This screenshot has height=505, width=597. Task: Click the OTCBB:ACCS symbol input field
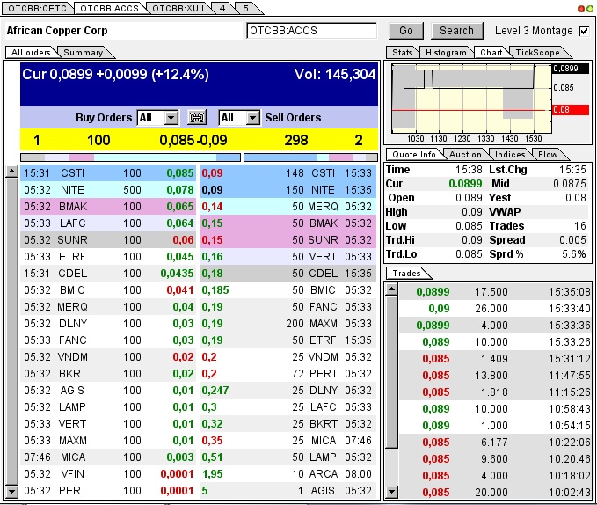point(311,31)
